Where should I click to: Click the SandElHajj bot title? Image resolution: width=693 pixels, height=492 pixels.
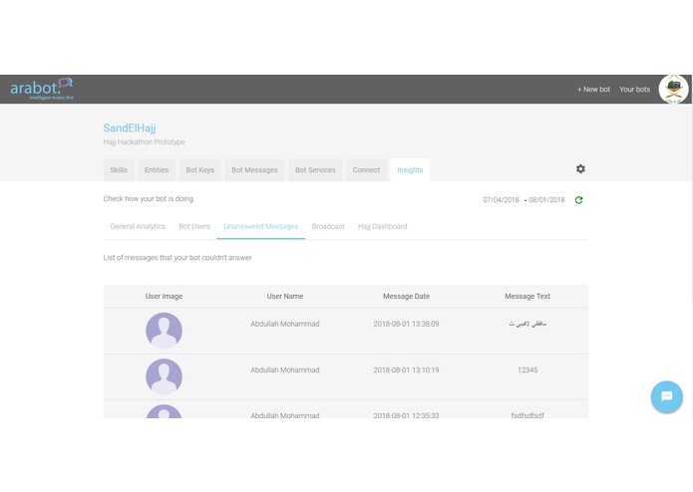(130, 127)
